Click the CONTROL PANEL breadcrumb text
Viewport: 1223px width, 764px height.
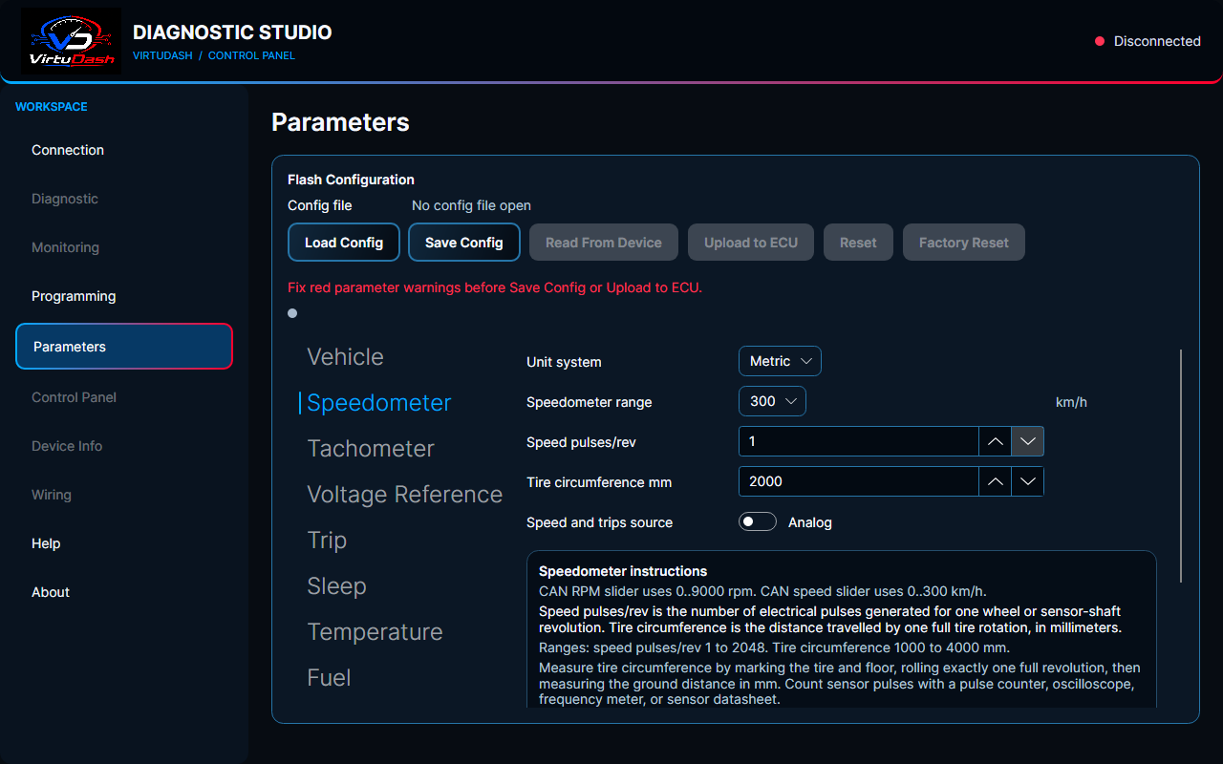click(251, 55)
